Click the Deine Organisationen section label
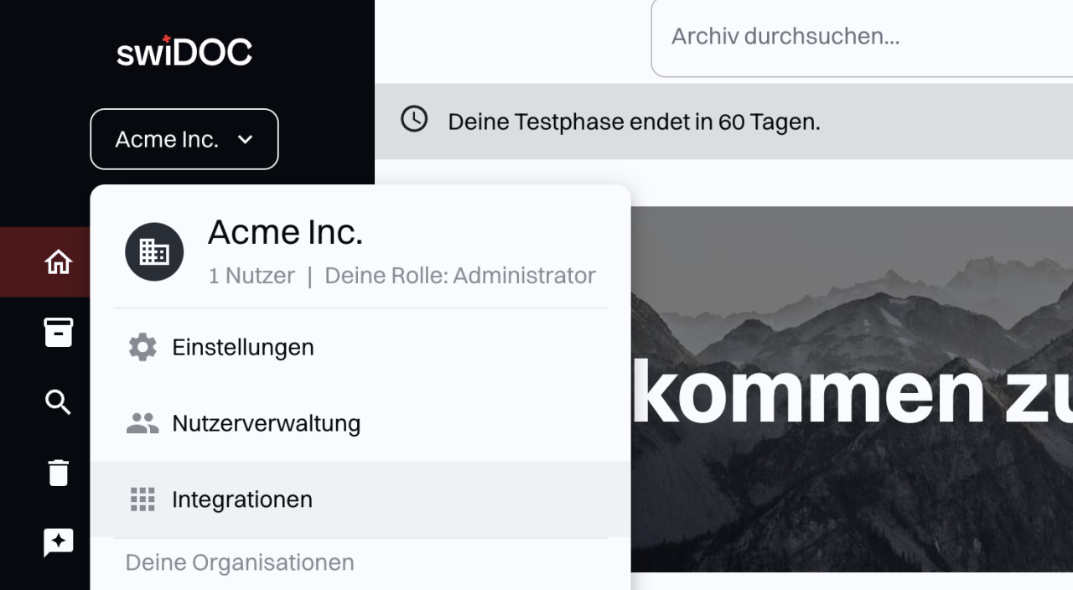Viewport: 1073px width, 590px height. (240, 562)
